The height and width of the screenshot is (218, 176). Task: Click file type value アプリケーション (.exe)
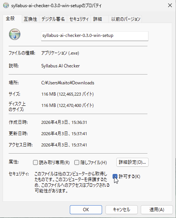point(60,53)
